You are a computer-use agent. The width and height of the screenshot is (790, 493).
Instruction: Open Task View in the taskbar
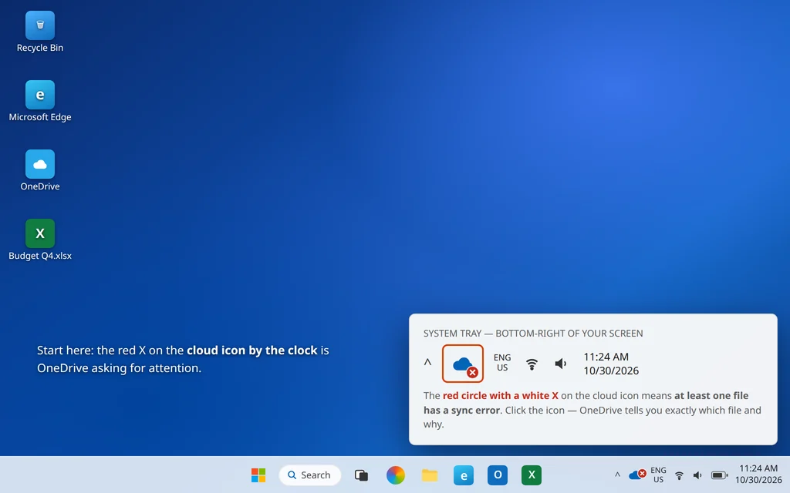coord(361,475)
